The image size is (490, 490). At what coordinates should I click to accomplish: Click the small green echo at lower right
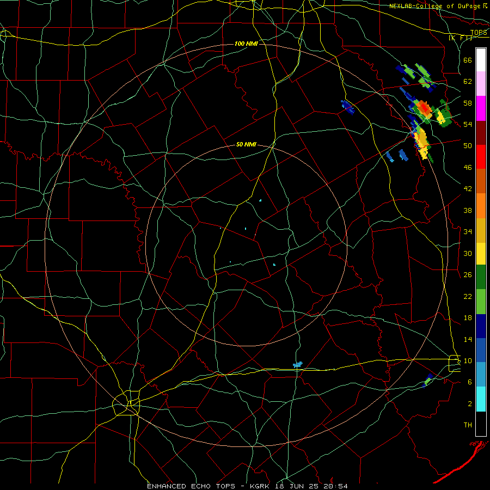click(x=428, y=381)
